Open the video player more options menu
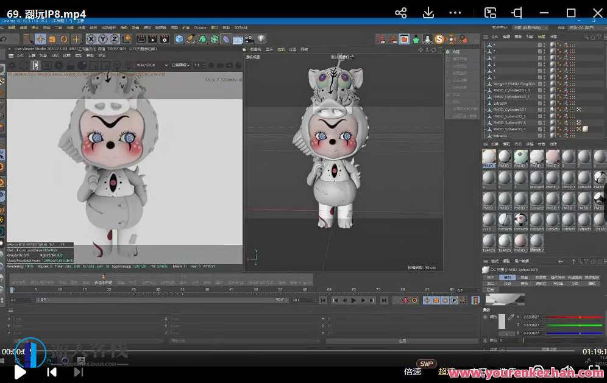This screenshot has width=607, height=383. pos(455,13)
